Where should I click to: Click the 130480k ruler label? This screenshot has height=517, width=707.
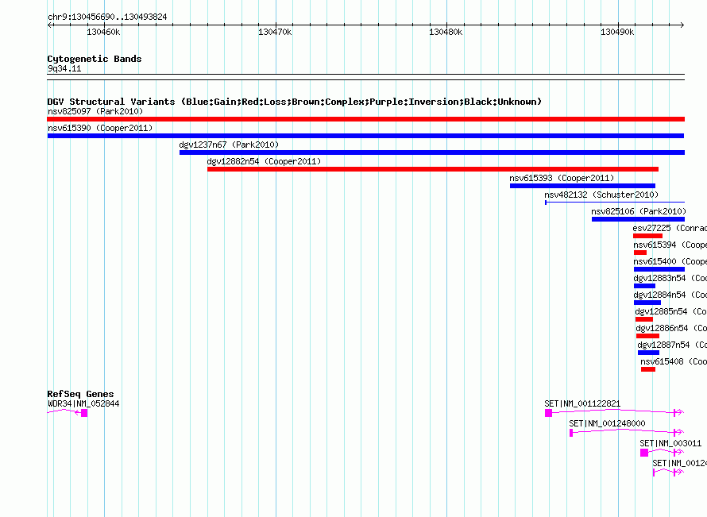click(x=446, y=32)
